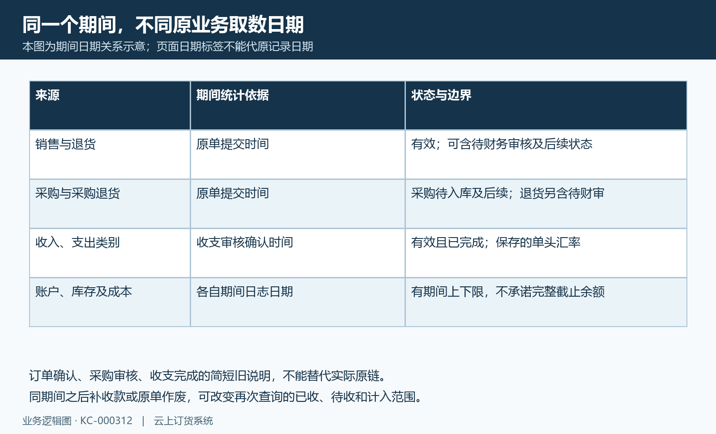Screen dimensions: 716x434
Task: Select the 收支审核确认时间 cell
Action: (x=298, y=253)
